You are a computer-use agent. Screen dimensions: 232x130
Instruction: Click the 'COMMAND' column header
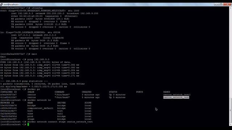[59, 92]
